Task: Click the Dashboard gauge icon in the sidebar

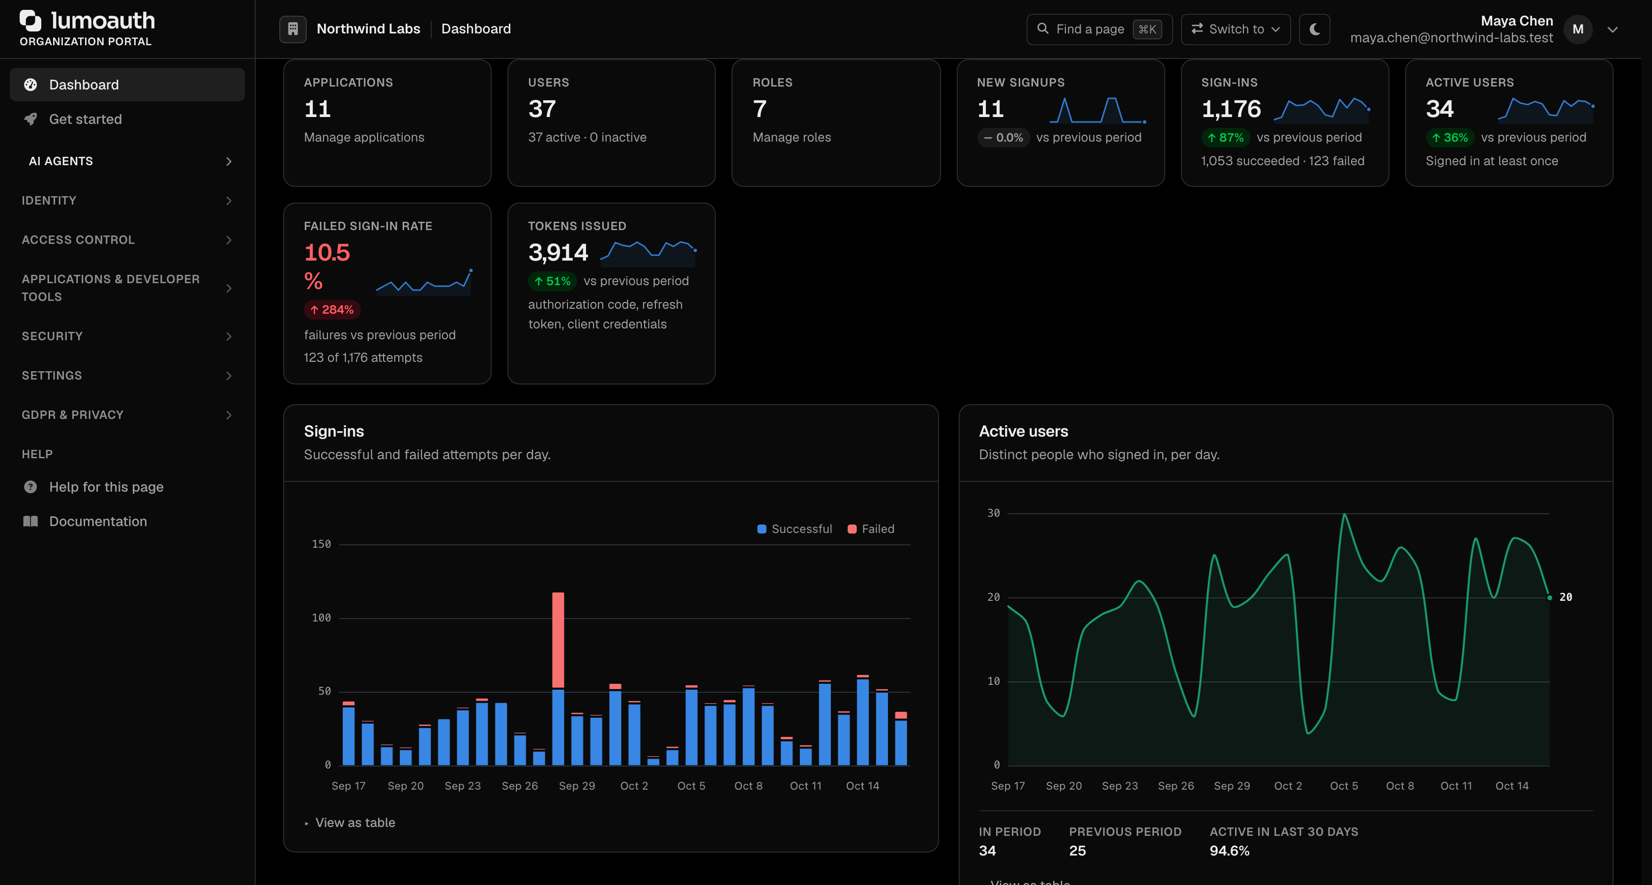Action: 30,85
